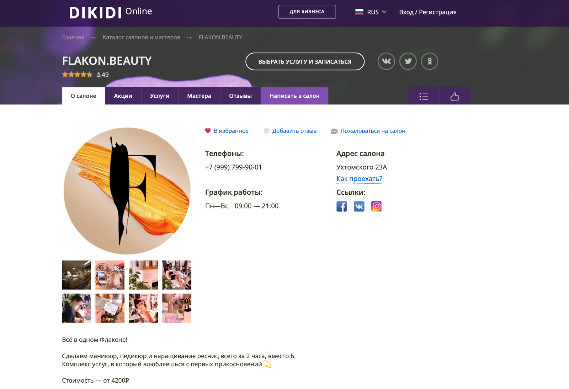Click the Для бизнеса button
Screen dimensions: 569x389
[x=307, y=12]
